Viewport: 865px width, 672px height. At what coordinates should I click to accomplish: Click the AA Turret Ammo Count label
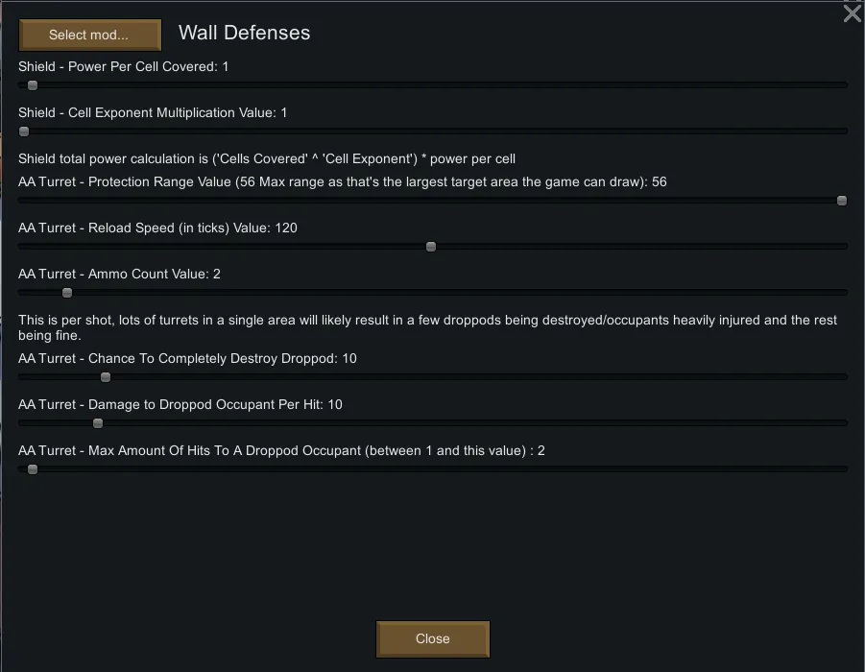(119, 275)
